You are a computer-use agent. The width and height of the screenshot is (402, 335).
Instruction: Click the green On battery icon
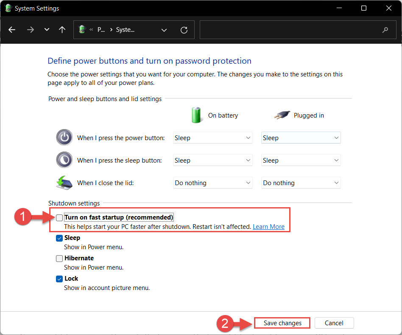tap(196, 115)
